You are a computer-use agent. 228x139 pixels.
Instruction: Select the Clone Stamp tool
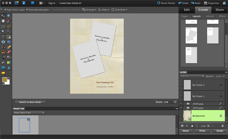click(3, 52)
